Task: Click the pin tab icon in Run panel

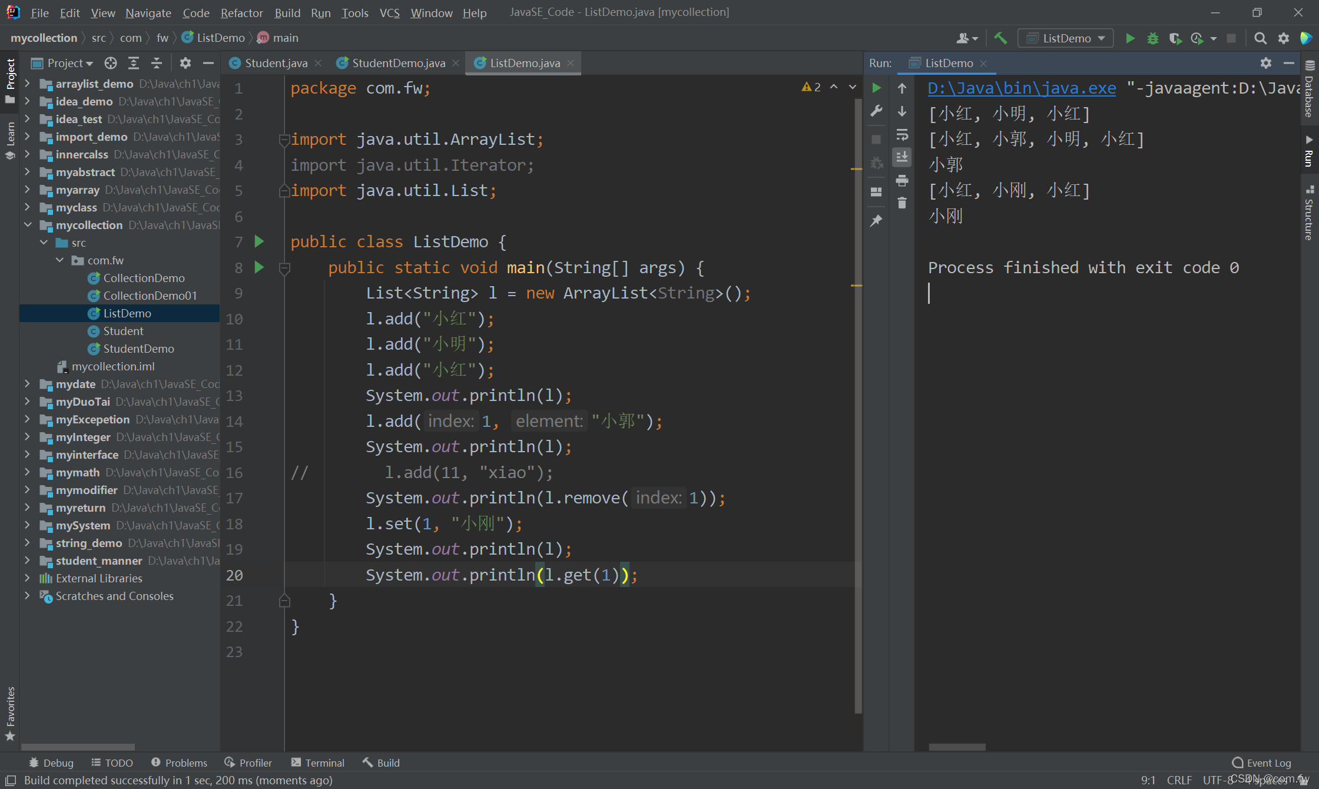Action: coord(876,220)
